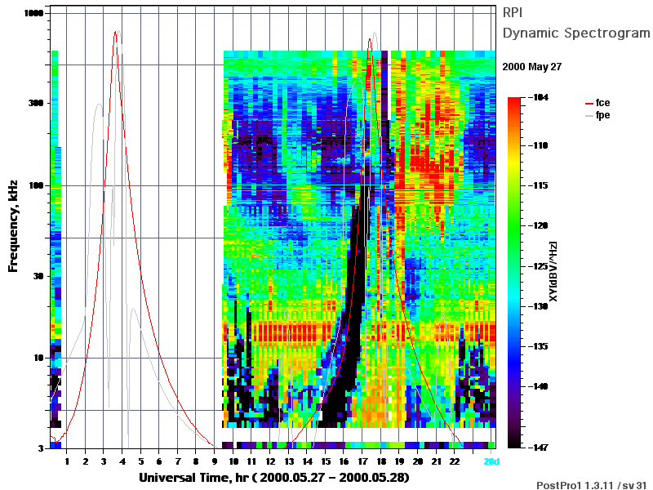653x490 pixels.
Task: Click the RPI title text
Action: click(513, 13)
